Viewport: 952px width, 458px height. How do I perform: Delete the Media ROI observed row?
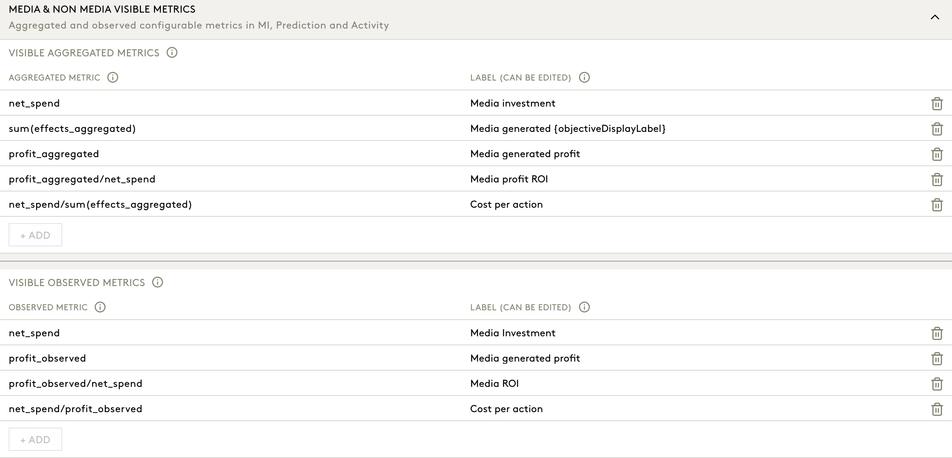coord(937,384)
